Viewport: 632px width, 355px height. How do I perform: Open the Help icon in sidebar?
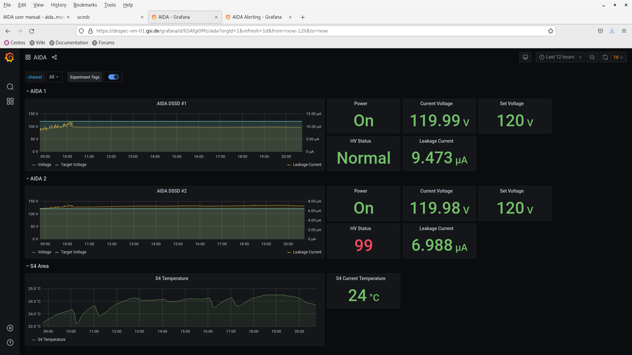click(10, 343)
